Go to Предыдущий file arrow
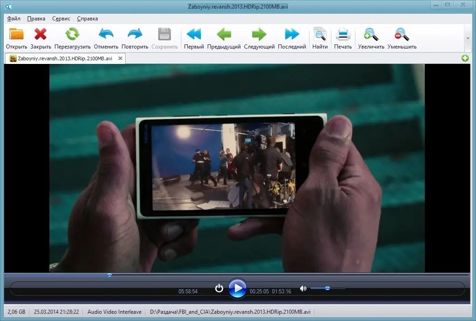 [x=224, y=34]
